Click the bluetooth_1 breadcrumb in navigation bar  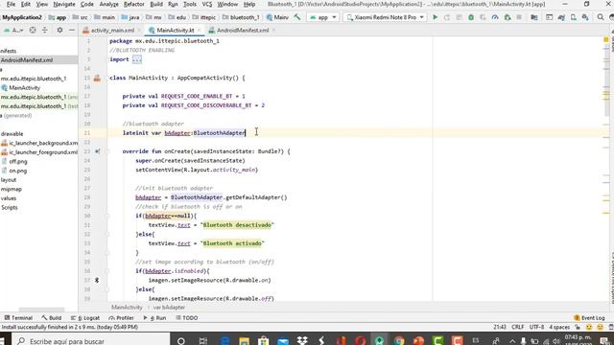pos(241,17)
